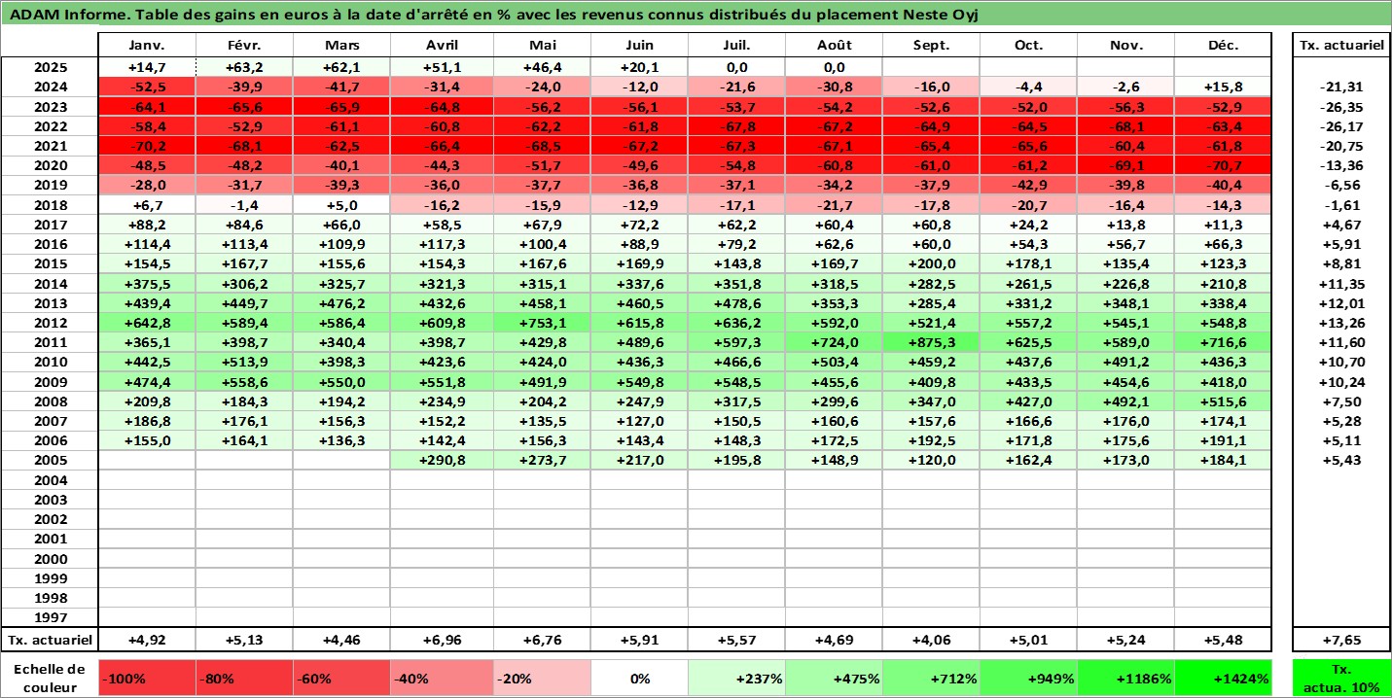Viewport: 1392px width, 698px height.
Task: Click the green 'Tx. actua. 10%' swatch
Action: click(x=1341, y=679)
